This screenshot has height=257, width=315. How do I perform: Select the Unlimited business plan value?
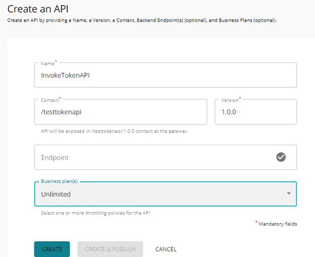[56, 194]
